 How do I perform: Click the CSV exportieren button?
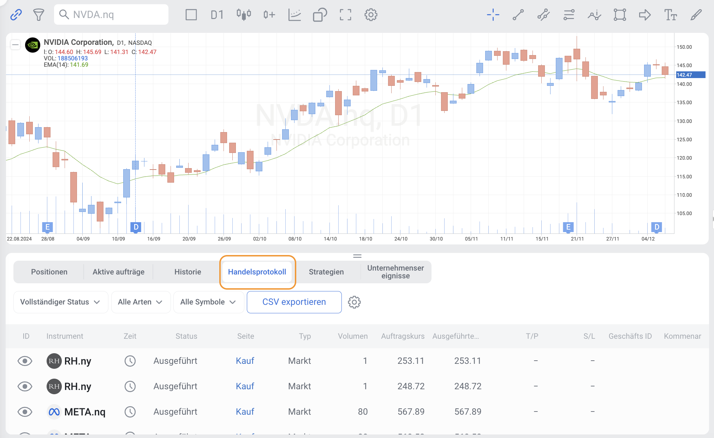[x=294, y=302]
